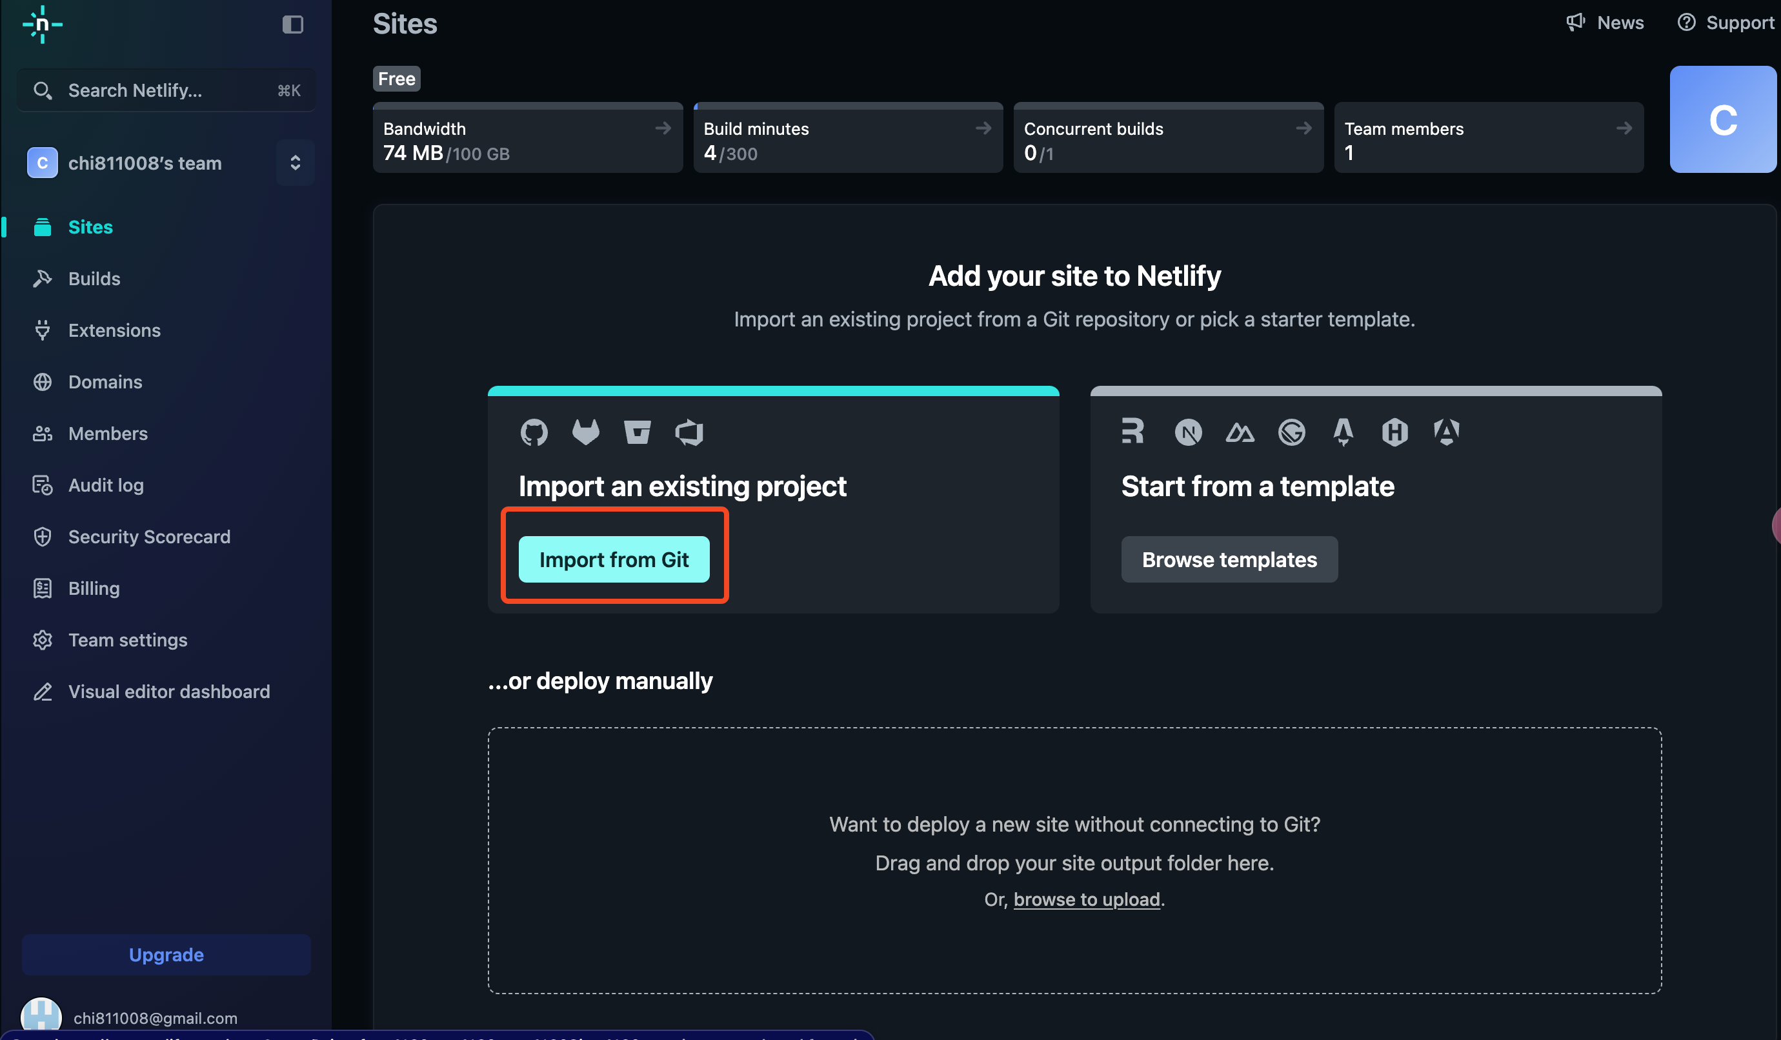
Task: Click the Sites sidebar icon
Action: tap(43, 226)
